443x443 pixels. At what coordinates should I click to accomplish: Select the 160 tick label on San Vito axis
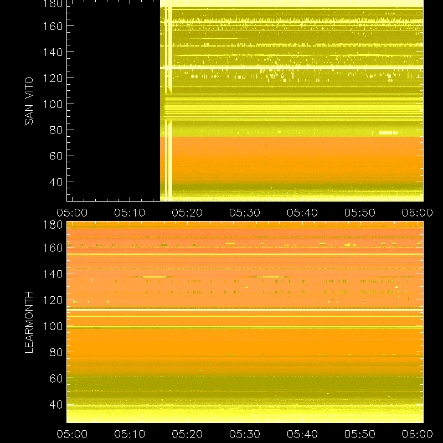(53, 26)
